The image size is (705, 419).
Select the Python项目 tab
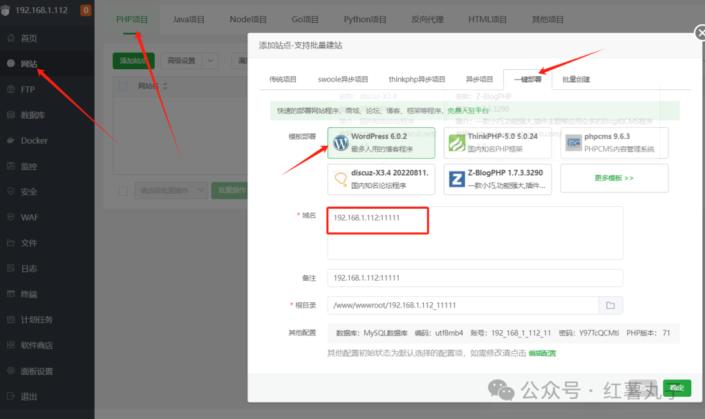tap(365, 20)
